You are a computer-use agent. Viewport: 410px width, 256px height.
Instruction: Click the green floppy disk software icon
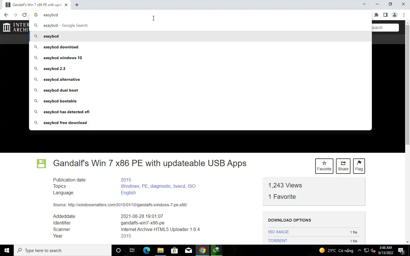(41, 164)
